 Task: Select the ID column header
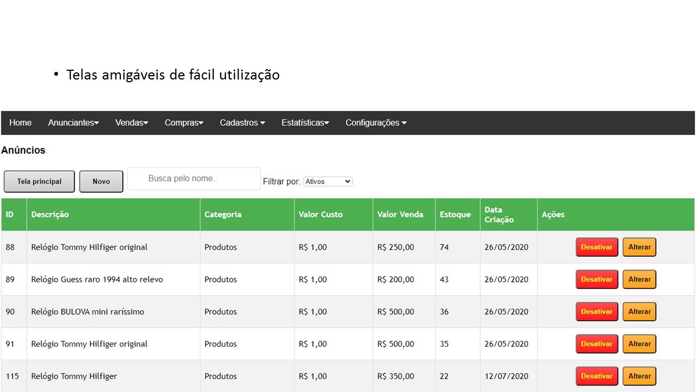tap(10, 215)
